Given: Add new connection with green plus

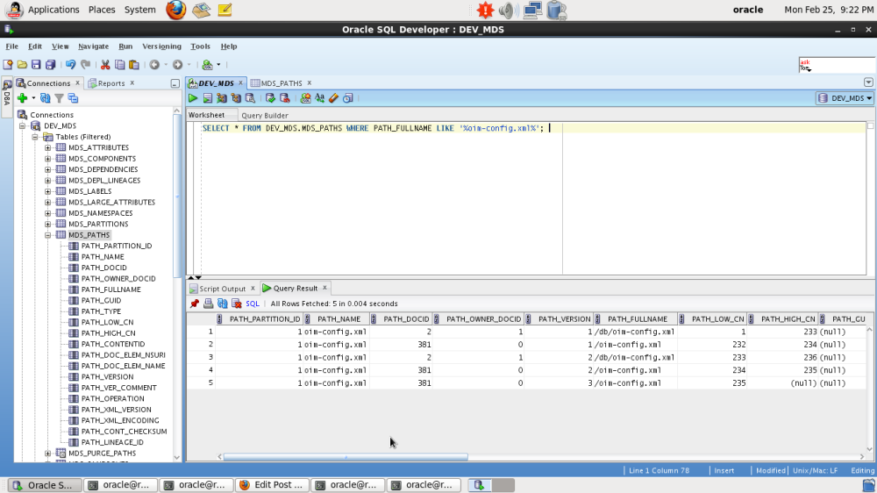Looking at the screenshot, I should tap(23, 98).
